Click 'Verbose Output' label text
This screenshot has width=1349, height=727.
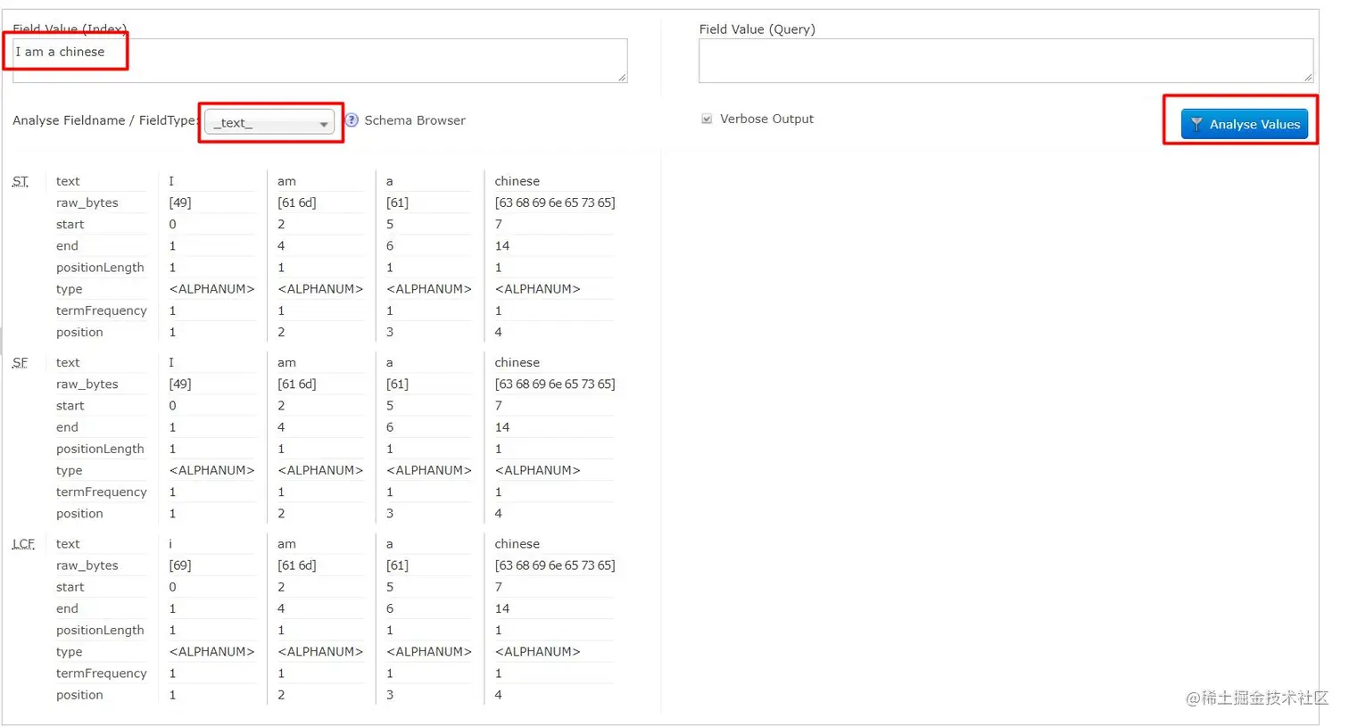766,119
